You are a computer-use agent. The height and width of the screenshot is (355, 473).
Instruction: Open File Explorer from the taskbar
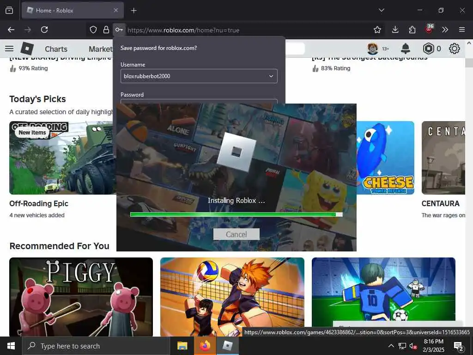point(182,346)
